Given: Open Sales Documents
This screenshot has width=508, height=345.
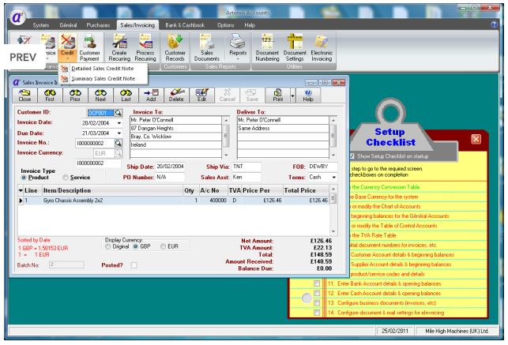Looking at the screenshot, I should (x=207, y=47).
